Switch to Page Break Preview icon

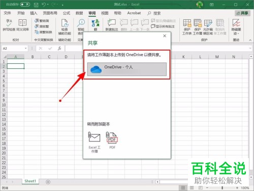click(200, 188)
